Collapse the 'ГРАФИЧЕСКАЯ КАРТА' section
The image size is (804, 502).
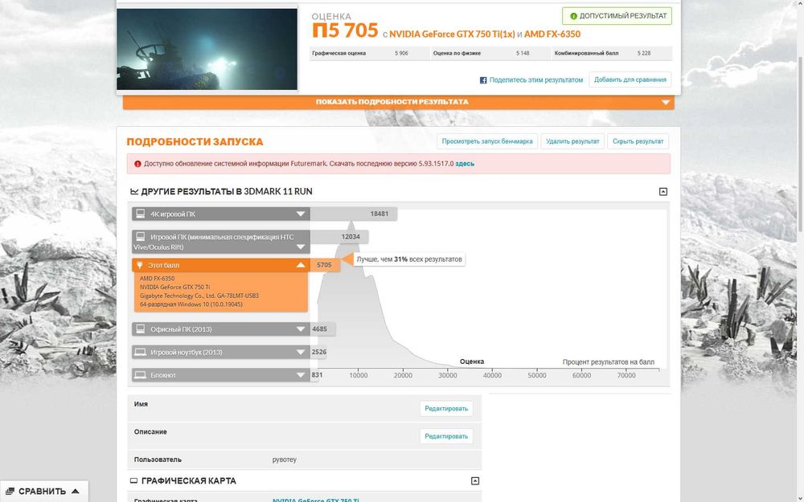tap(475, 480)
